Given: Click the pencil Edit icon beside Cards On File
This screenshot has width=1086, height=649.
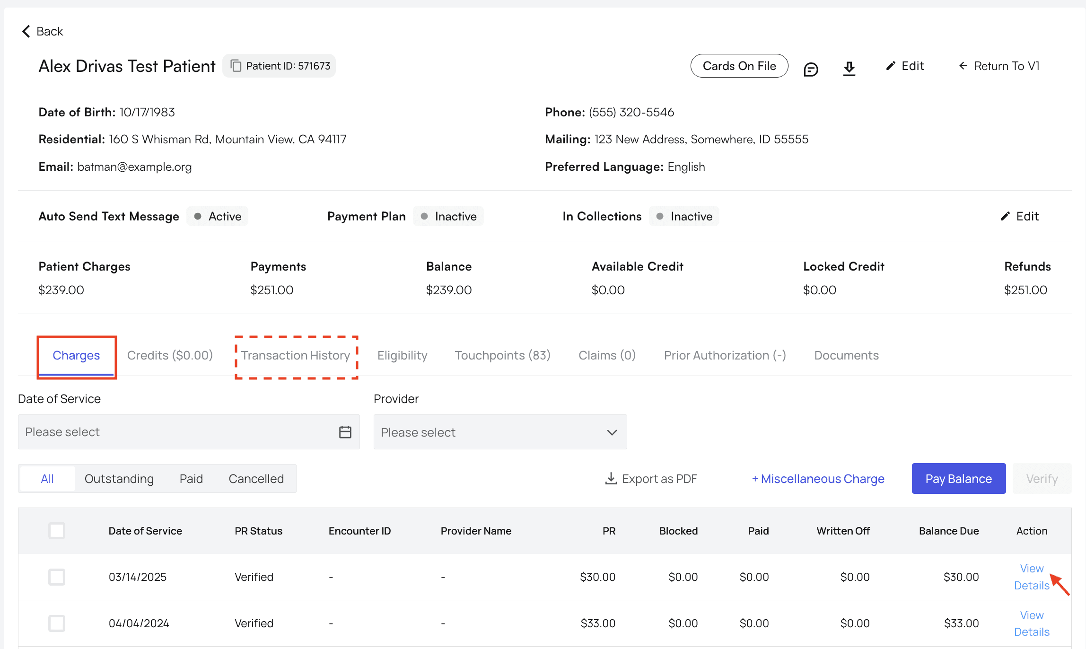Looking at the screenshot, I should (x=891, y=66).
